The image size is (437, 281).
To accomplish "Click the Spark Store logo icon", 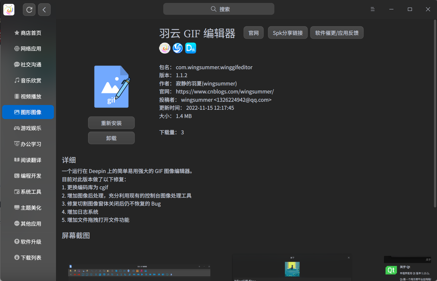I will (9, 10).
